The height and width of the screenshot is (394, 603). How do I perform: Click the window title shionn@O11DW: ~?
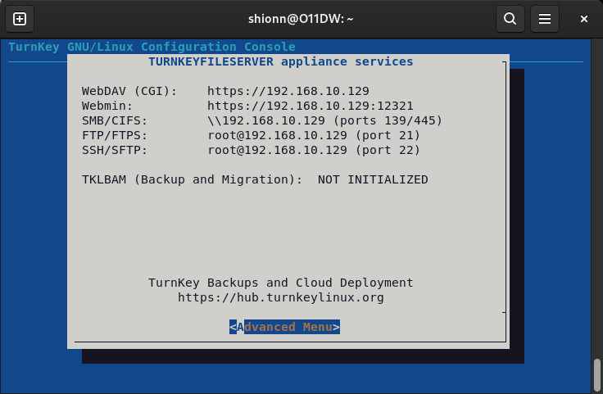coord(301,19)
